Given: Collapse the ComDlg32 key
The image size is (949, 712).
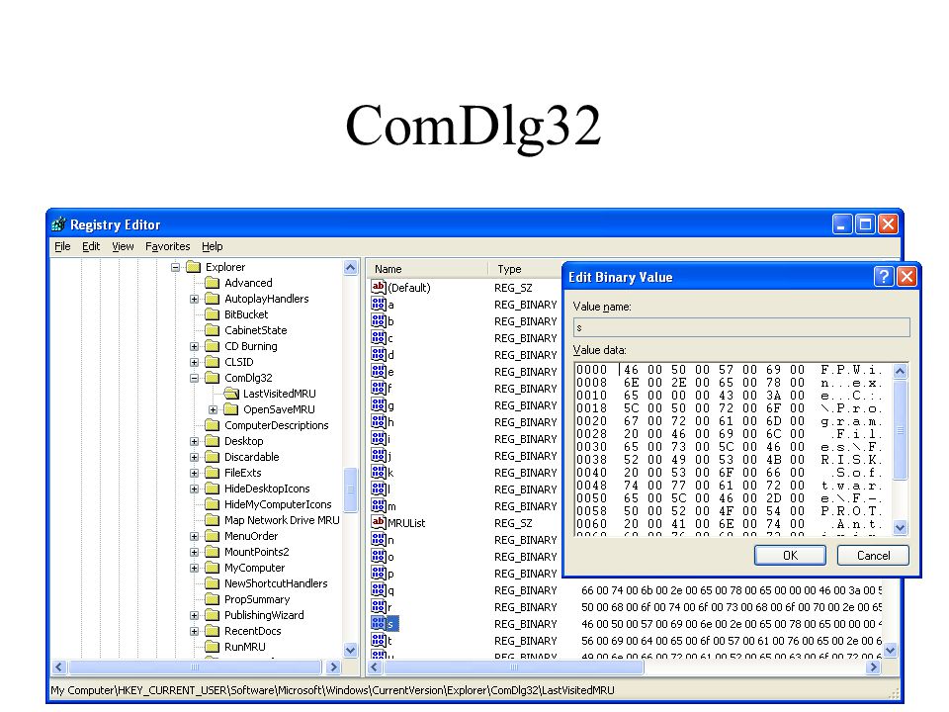Looking at the screenshot, I should pos(195,378).
